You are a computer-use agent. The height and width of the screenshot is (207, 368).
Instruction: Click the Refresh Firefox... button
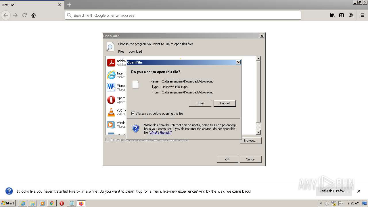pos(333,191)
